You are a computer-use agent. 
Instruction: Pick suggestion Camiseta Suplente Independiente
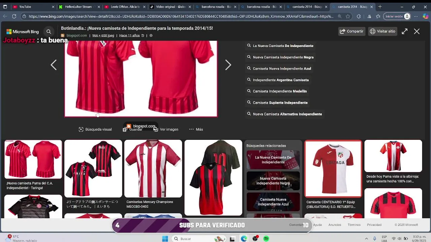coord(277,103)
